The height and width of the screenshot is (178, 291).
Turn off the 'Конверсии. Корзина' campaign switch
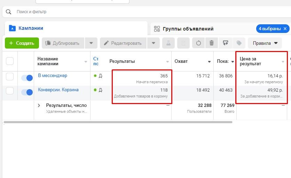[x=27, y=92]
